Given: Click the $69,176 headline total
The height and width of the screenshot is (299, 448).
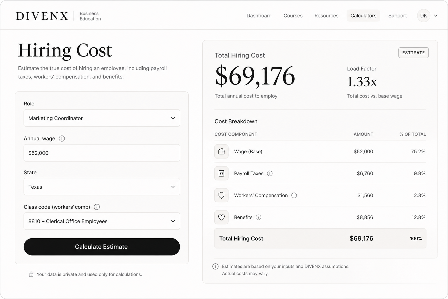Looking at the screenshot, I should click(255, 76).
